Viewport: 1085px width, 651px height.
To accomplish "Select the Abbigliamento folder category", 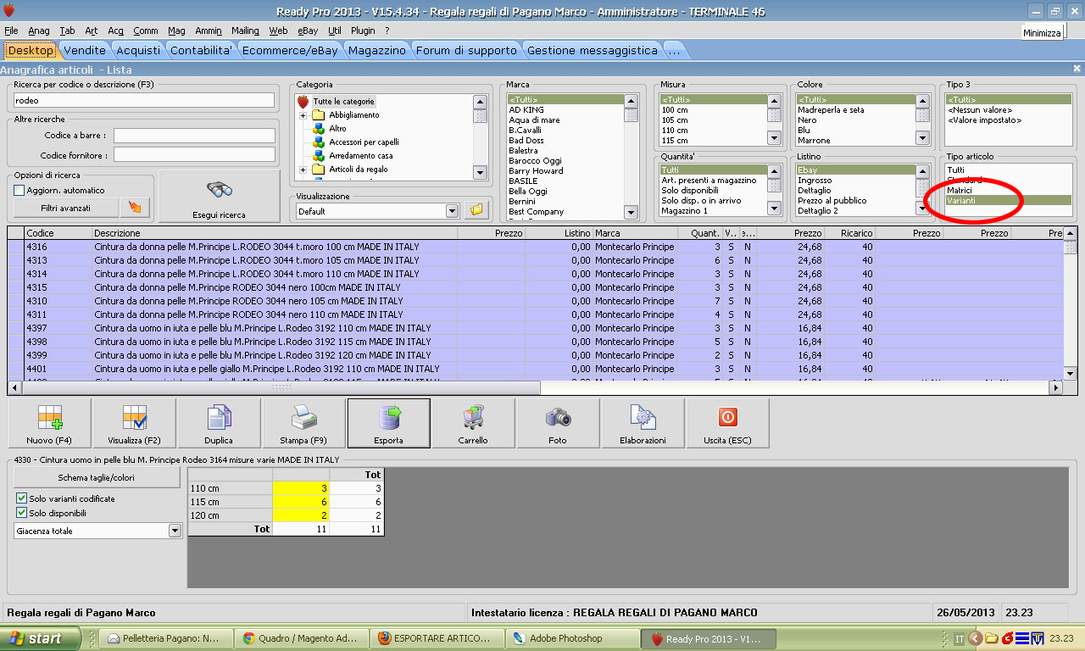I will [x=354, y=115].
